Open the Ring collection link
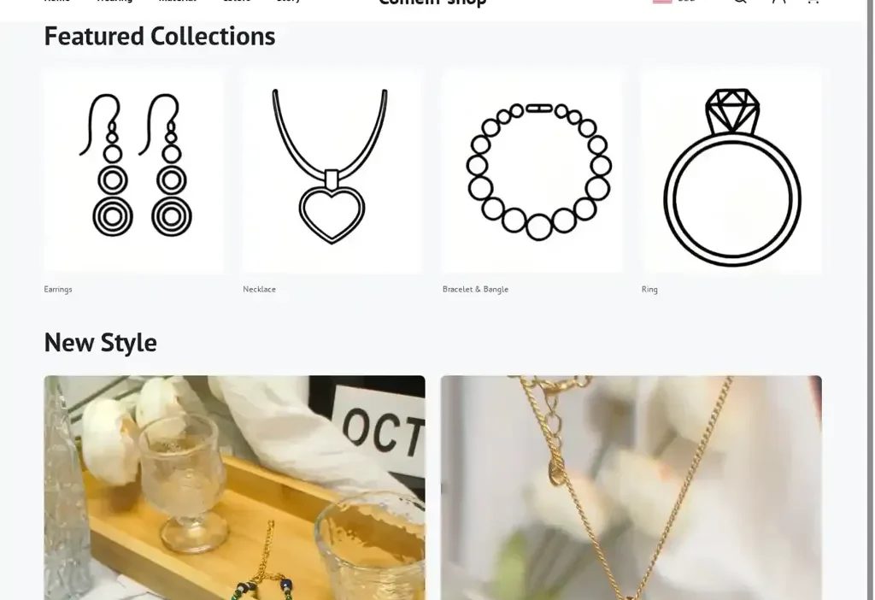Image resolution: width=875 pixels, height=600 pixels. coord(649,289)
